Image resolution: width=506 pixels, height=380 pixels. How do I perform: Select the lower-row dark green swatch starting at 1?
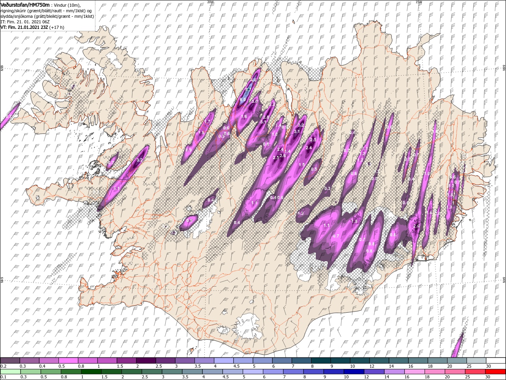91,371
